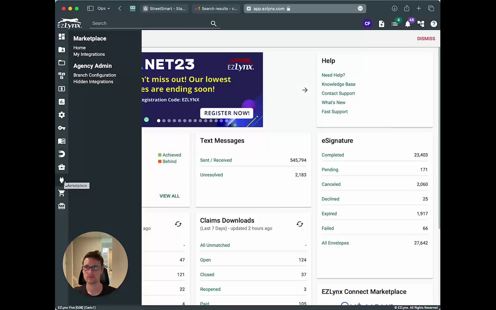Refresh the Claims Downloads widget
Image resolution: width=496 pixels, height=310 pixels.
point(300,224)
